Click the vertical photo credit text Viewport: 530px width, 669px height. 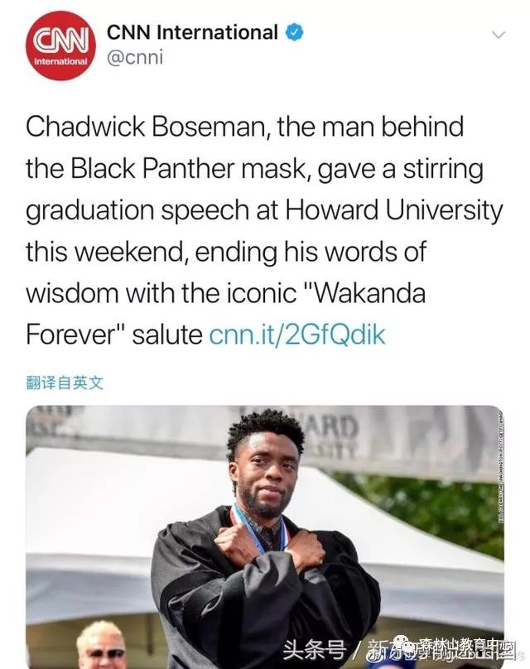[500, 464]
